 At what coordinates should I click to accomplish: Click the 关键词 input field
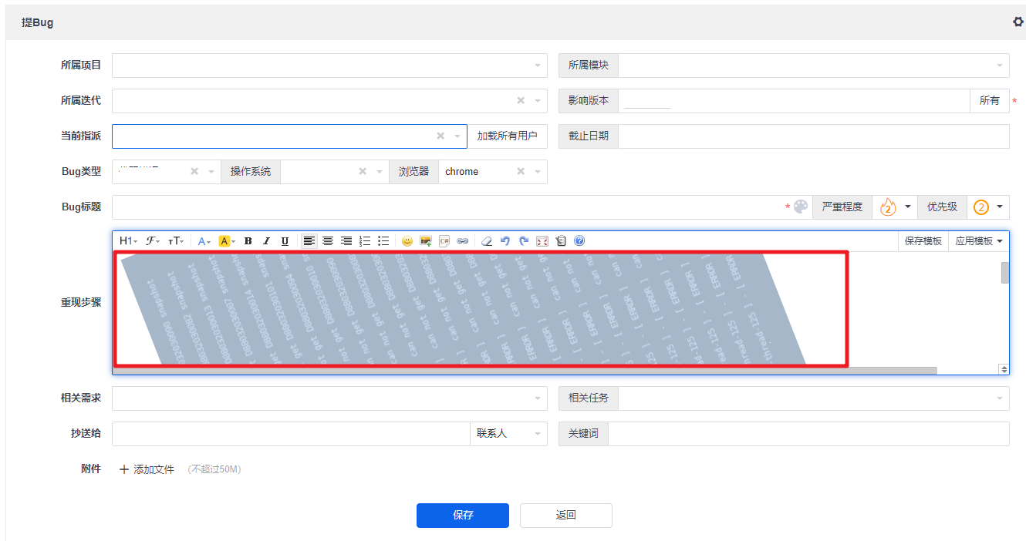click(808, 434)
